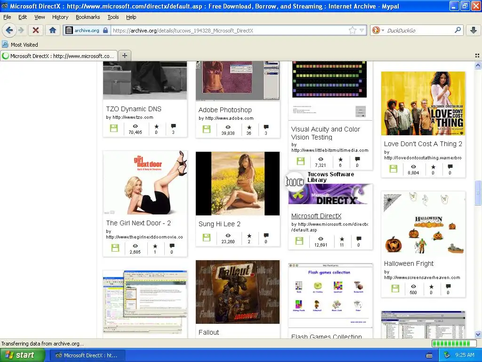The height and width of the screenshot is (362, 482).
Task: Click the floppy software icon under Adobe Photoshop
Action: (x=207, y=129)
